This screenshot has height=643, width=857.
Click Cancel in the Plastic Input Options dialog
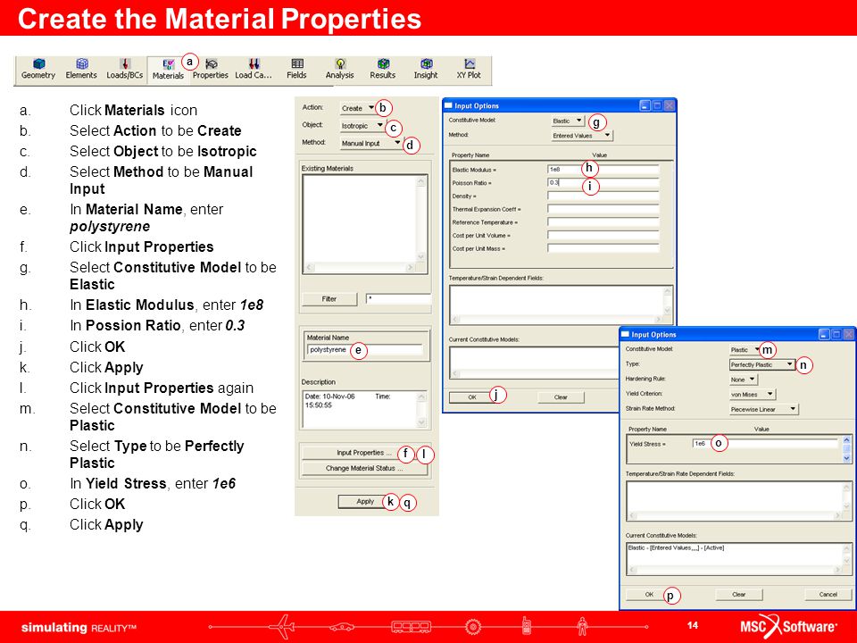(828, 595)
